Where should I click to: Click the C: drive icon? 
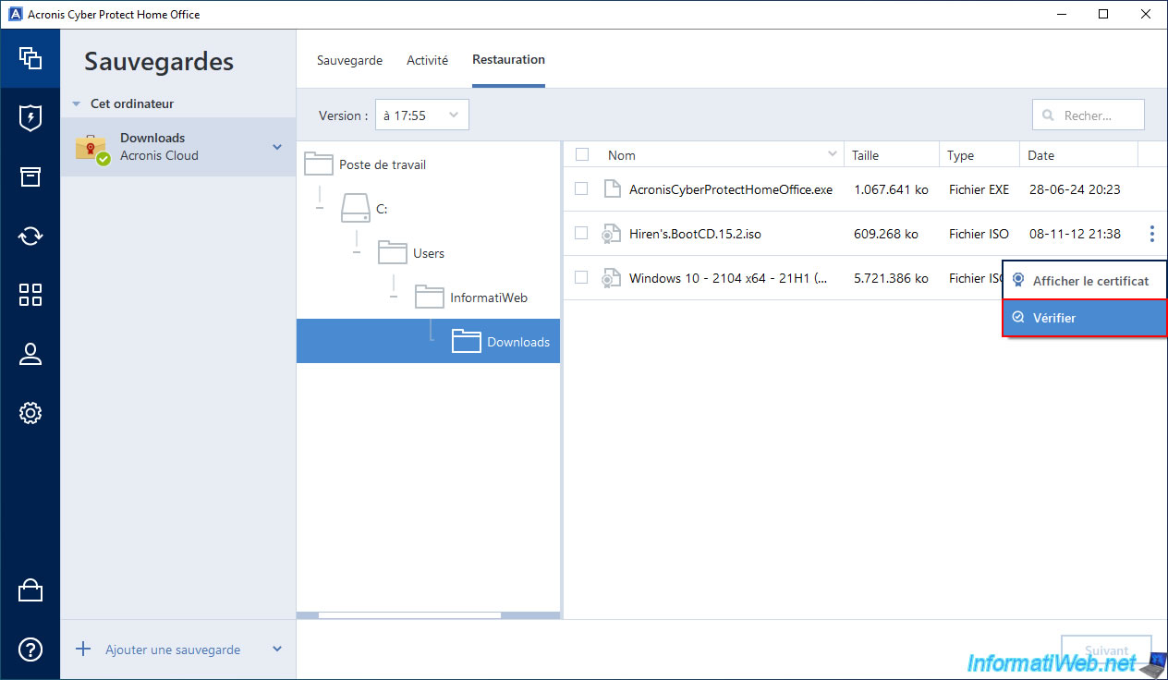pos(356,209)
